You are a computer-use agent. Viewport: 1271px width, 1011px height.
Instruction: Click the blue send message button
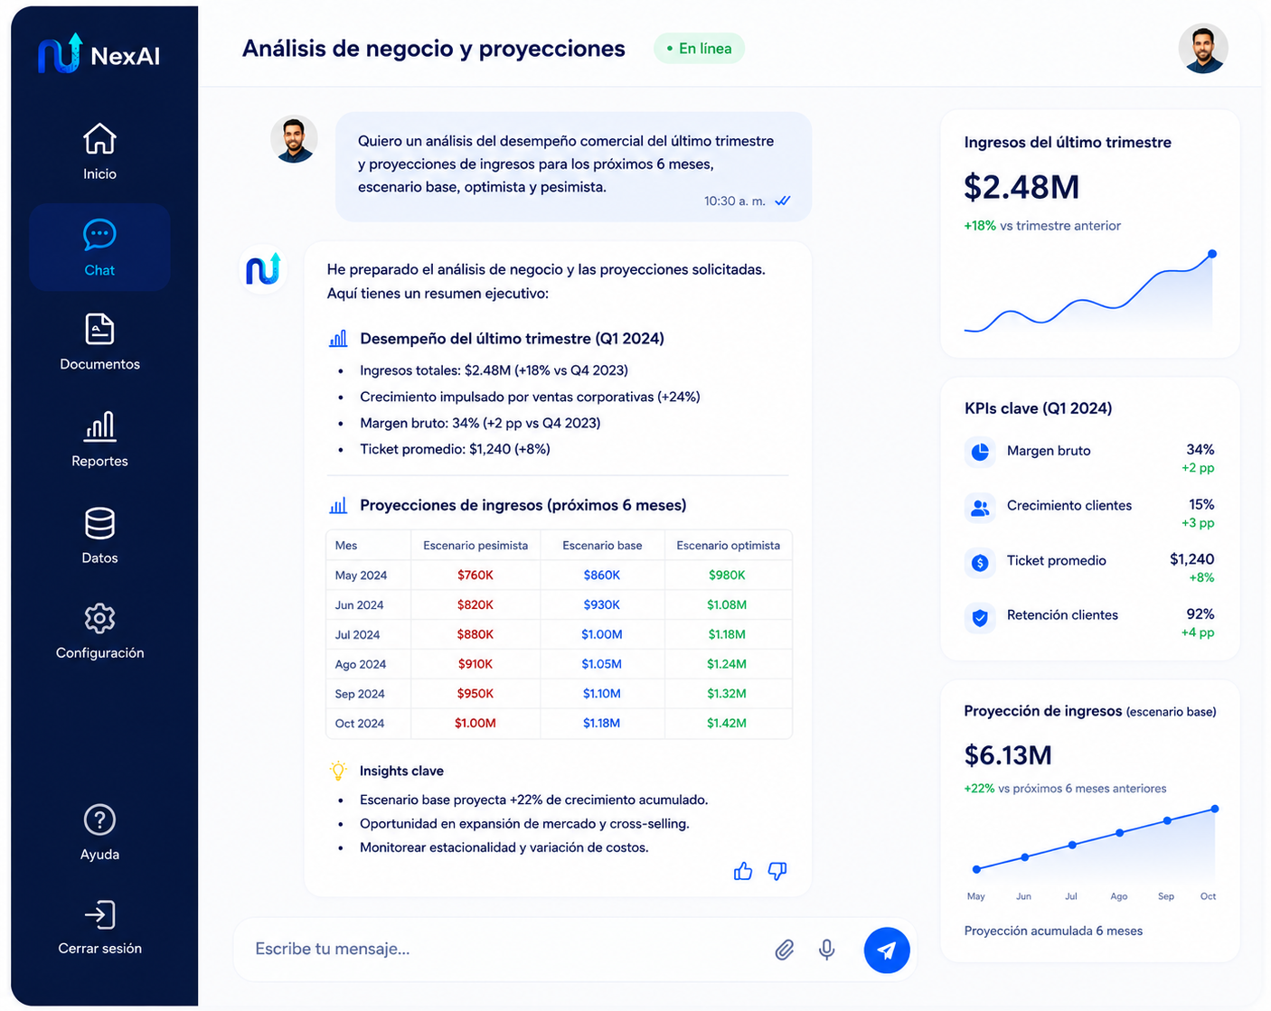click(887, 950)
